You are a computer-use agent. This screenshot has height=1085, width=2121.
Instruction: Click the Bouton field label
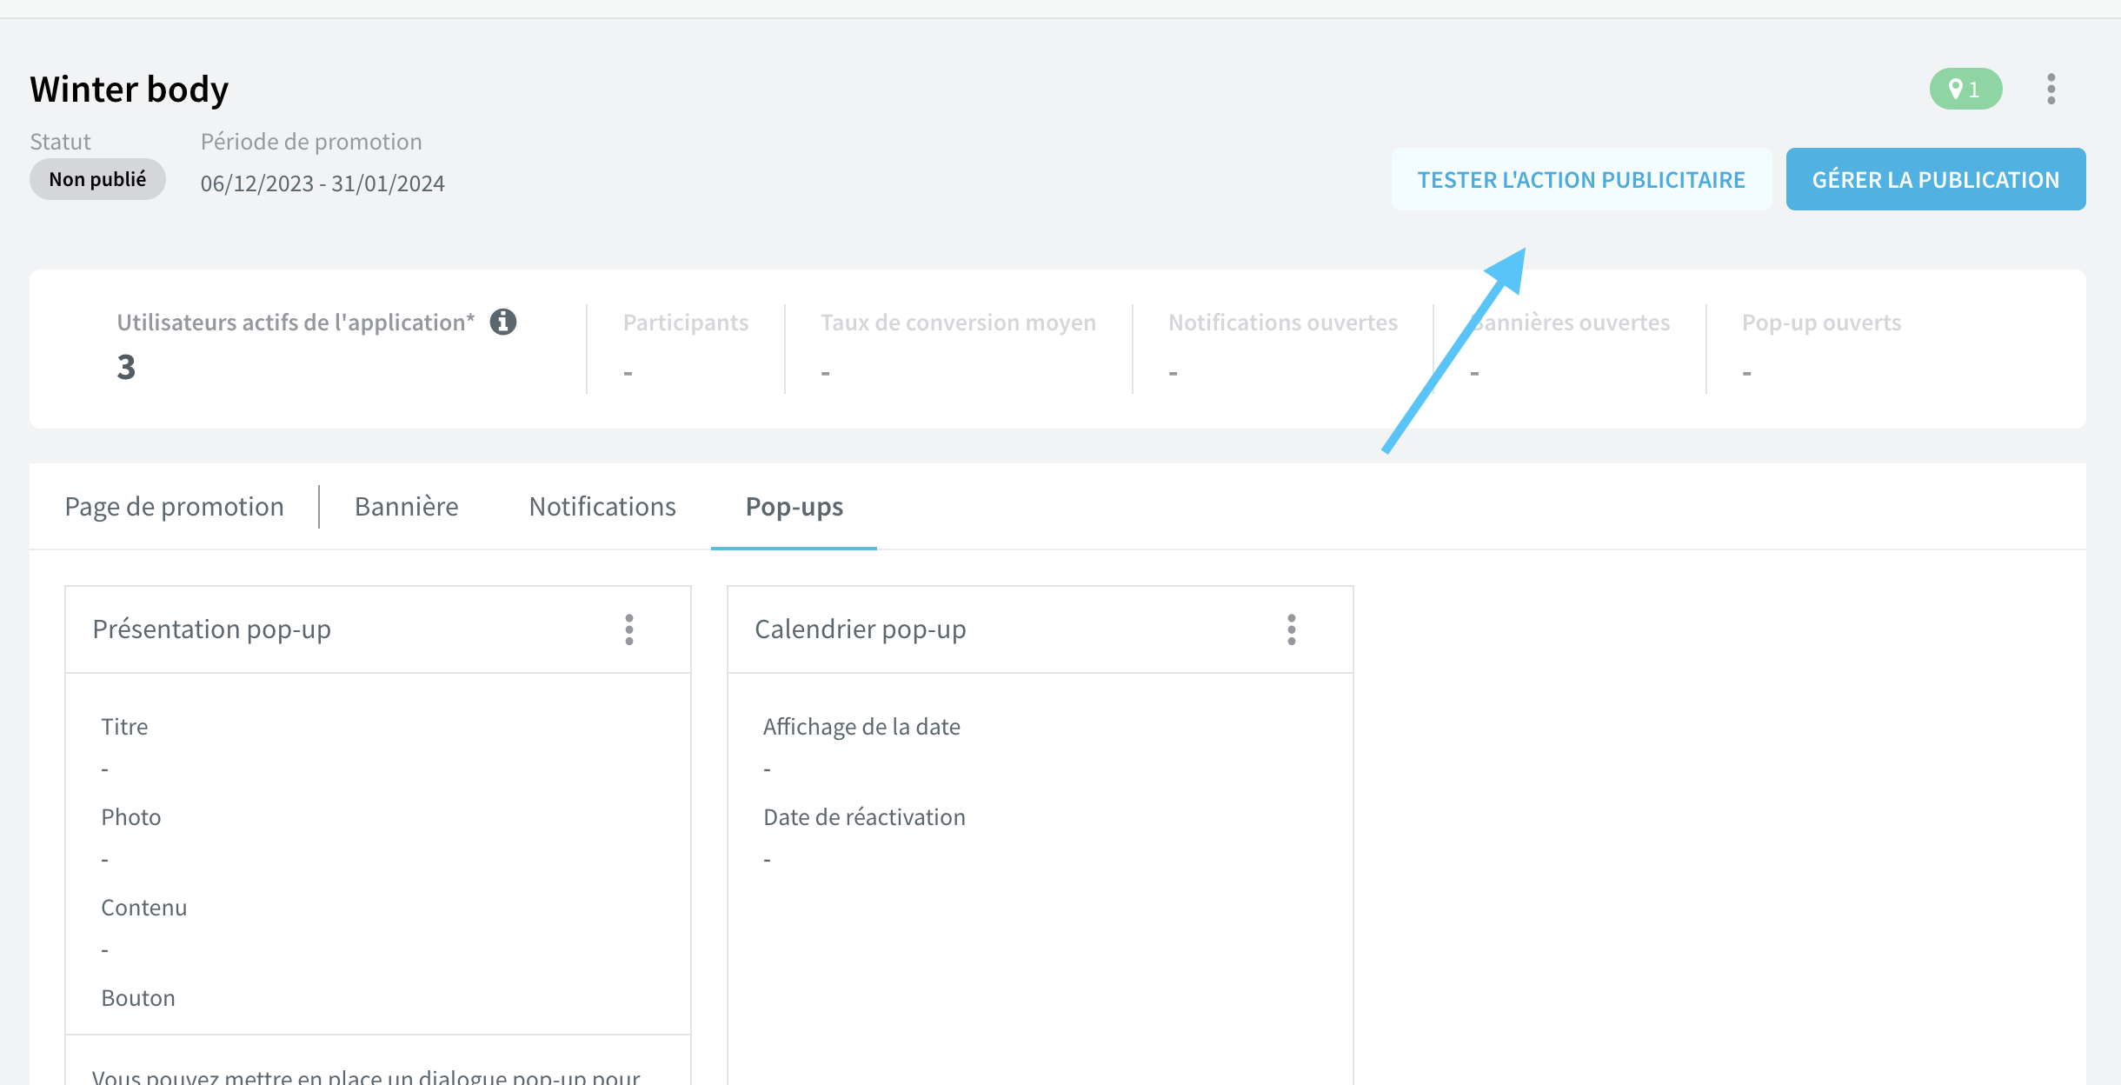tap(138, 998)
